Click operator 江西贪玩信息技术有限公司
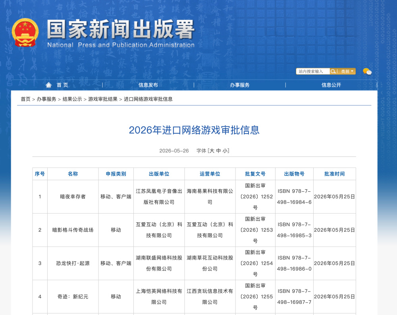 [210, 296]
